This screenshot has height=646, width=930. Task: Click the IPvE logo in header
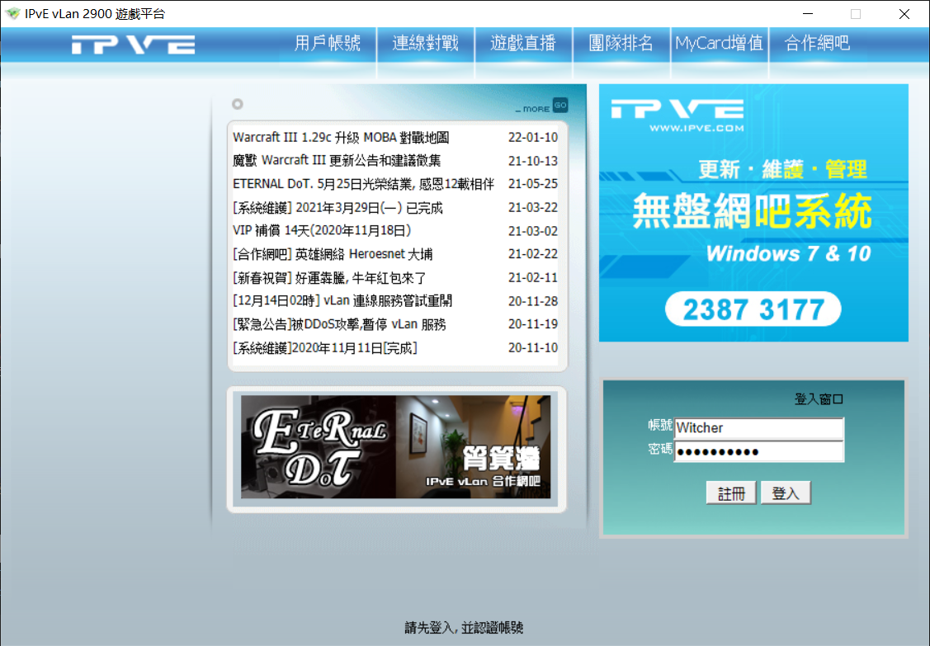point(134,45)
